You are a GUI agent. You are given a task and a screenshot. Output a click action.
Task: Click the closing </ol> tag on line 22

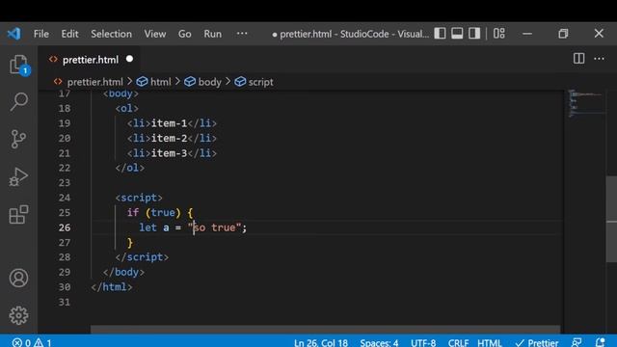[129, 168]
